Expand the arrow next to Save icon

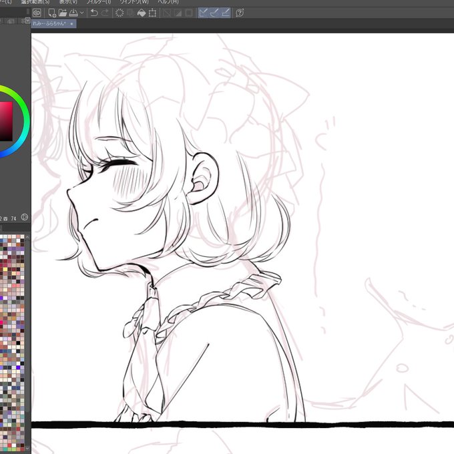82,13
